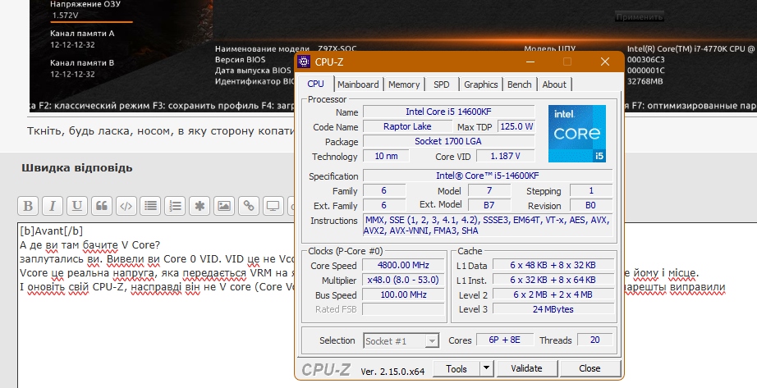Click the Cores value 6P + 8E
Viewport: 757px width, 388px height.
[504, 340]
